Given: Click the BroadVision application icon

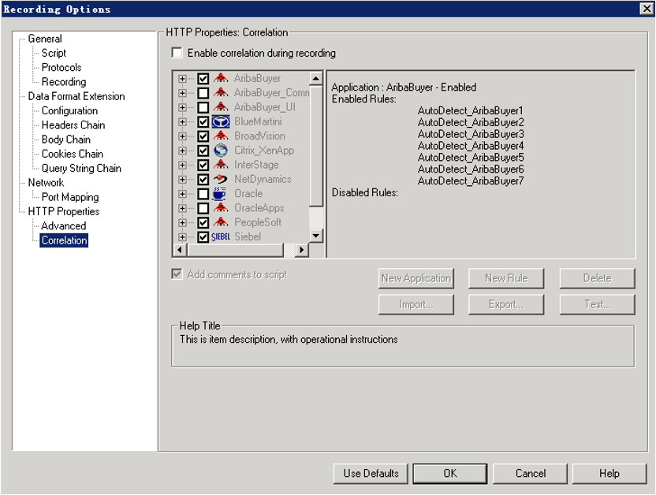Looking at the screenshot, I should pos(221,136).
